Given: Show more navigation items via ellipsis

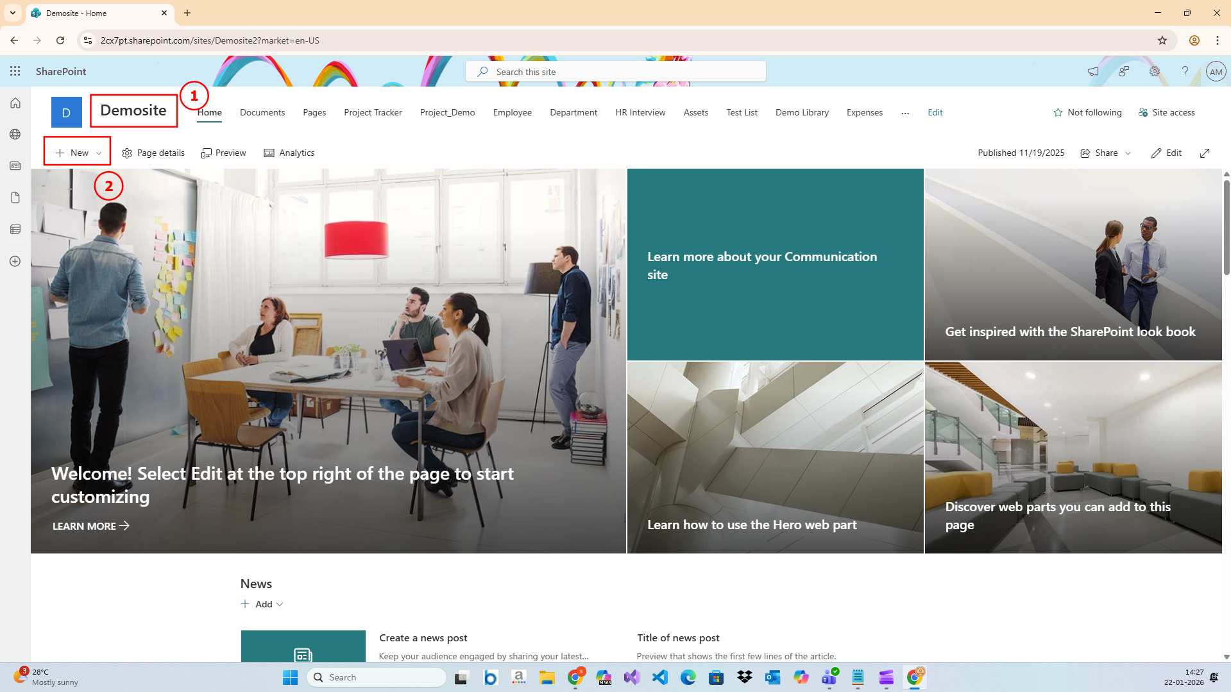Looking at the screenshot, I should point(905,112).
